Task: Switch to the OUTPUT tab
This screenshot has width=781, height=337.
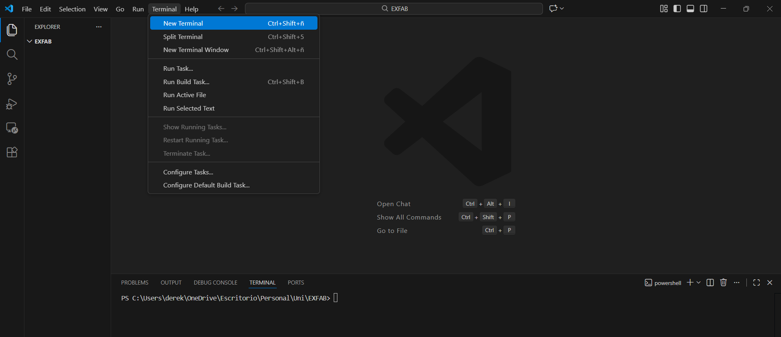Action: tap(171, 283)
